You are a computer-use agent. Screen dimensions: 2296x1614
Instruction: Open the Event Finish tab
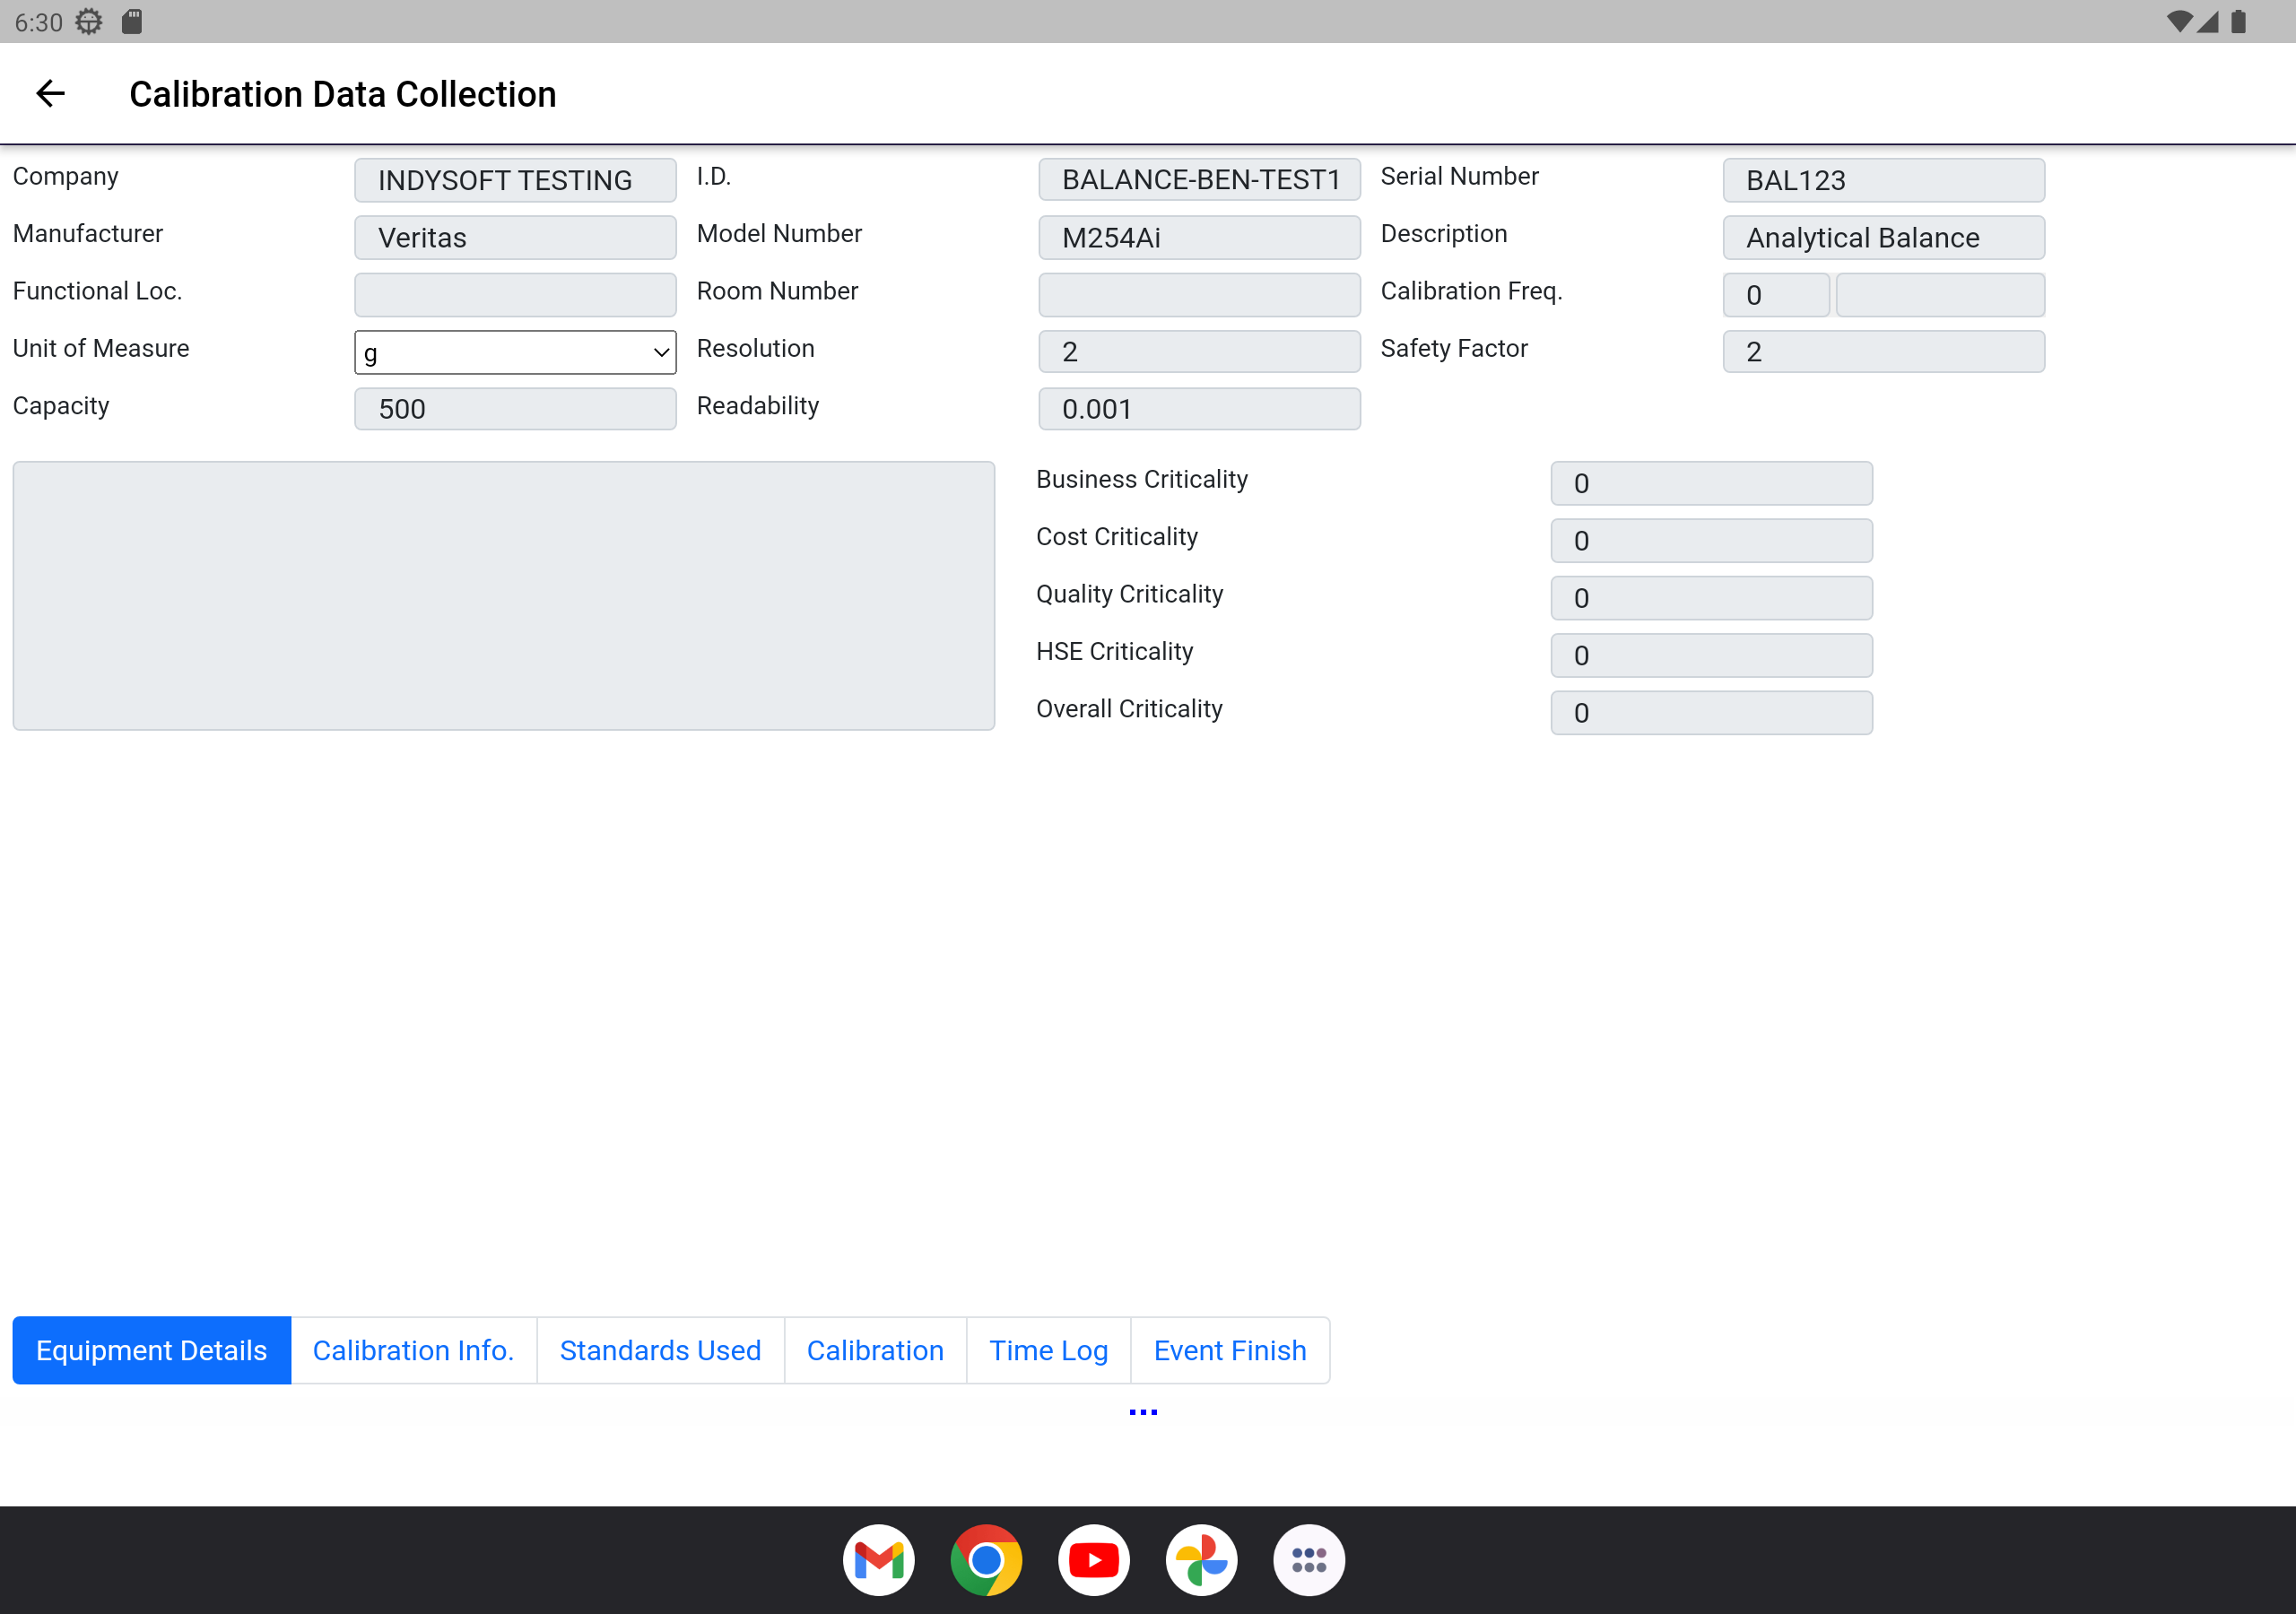(1229, 1350)
